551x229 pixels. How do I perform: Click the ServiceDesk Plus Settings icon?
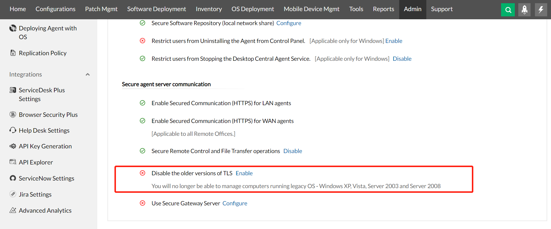(x=13, y=90)
